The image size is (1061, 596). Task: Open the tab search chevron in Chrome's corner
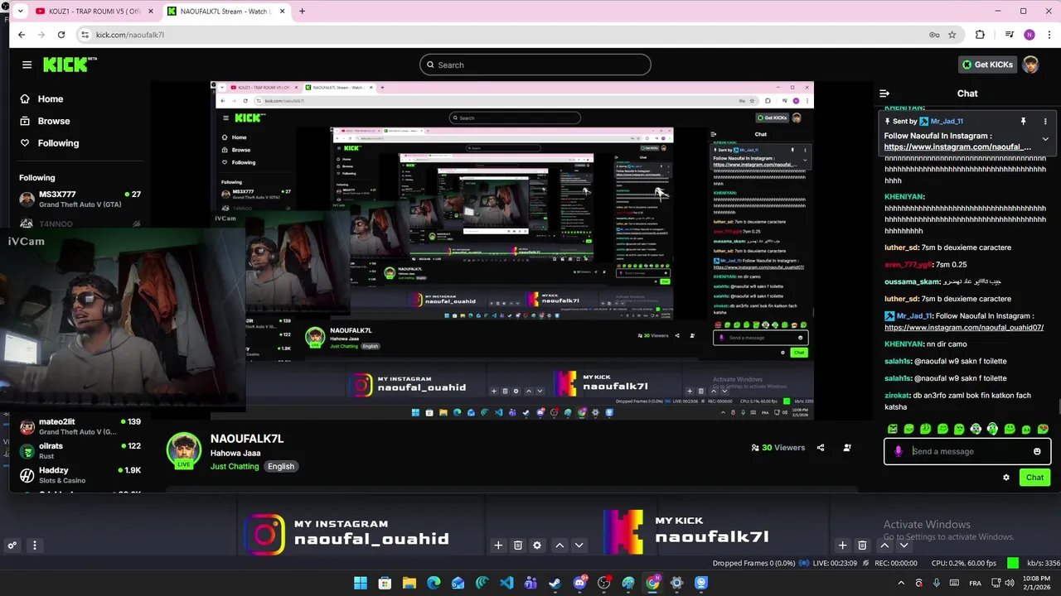coord(19,12)
